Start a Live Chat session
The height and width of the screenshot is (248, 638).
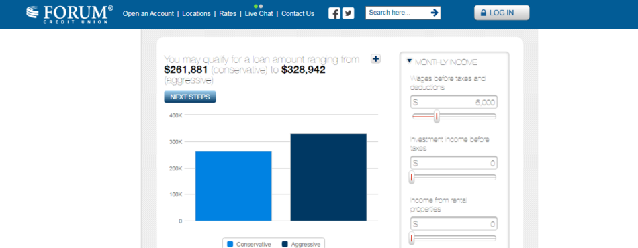point(259,13)
